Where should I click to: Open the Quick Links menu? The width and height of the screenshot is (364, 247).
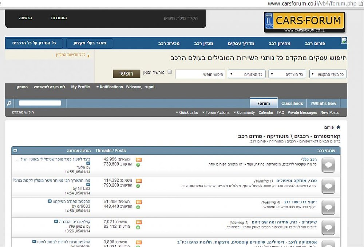click(x=187, y=112)
